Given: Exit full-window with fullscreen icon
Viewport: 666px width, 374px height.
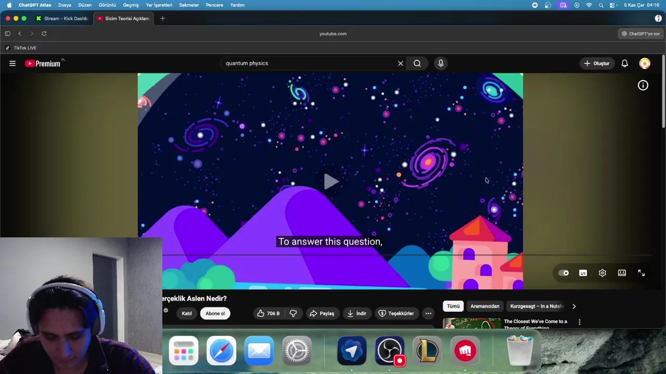Looking at the screenshot, I should [642, 273].
